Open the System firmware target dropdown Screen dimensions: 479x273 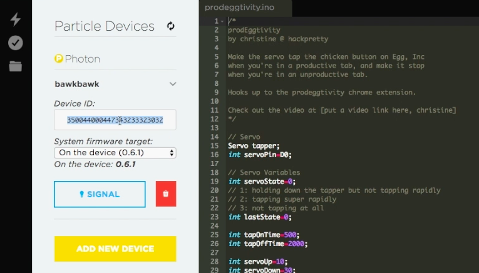[x=115, y=153]
